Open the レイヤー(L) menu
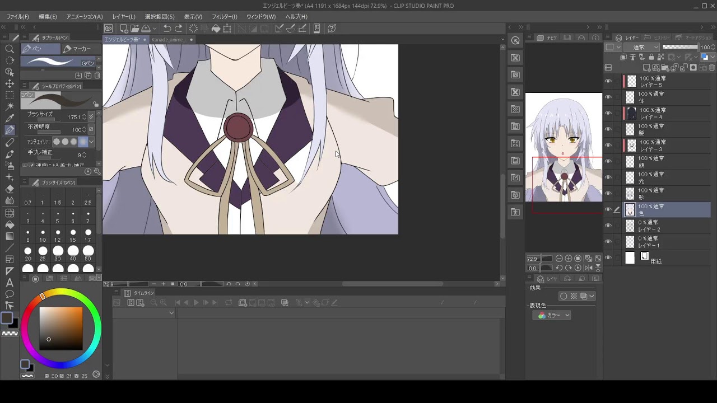This screenshot has height=403, width=717. click(x=124, y=17)
